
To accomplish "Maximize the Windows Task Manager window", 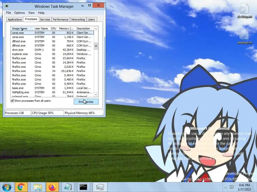I will 90,5.
